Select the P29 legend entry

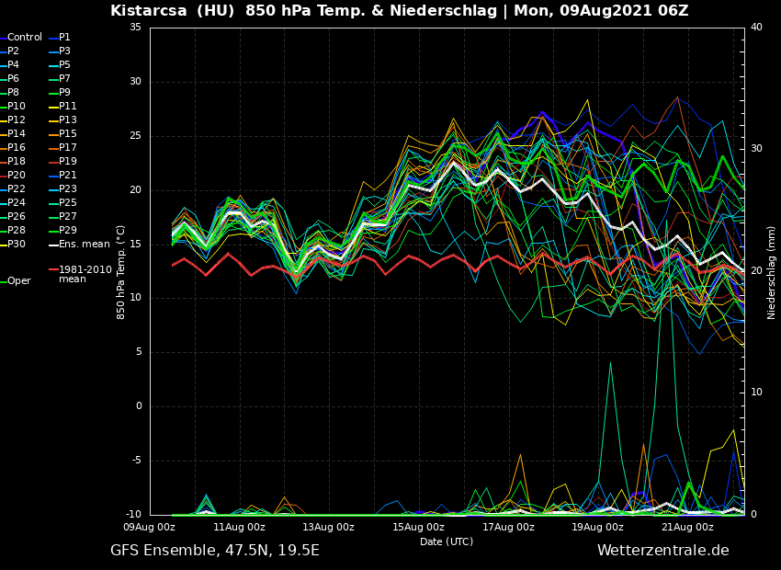click(68, 231)
